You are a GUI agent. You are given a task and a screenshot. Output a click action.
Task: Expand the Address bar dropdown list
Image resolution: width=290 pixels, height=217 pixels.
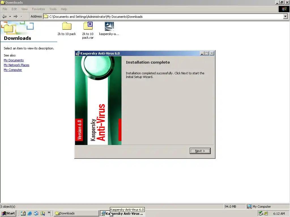pyautogui.click(x=285, y=17)
